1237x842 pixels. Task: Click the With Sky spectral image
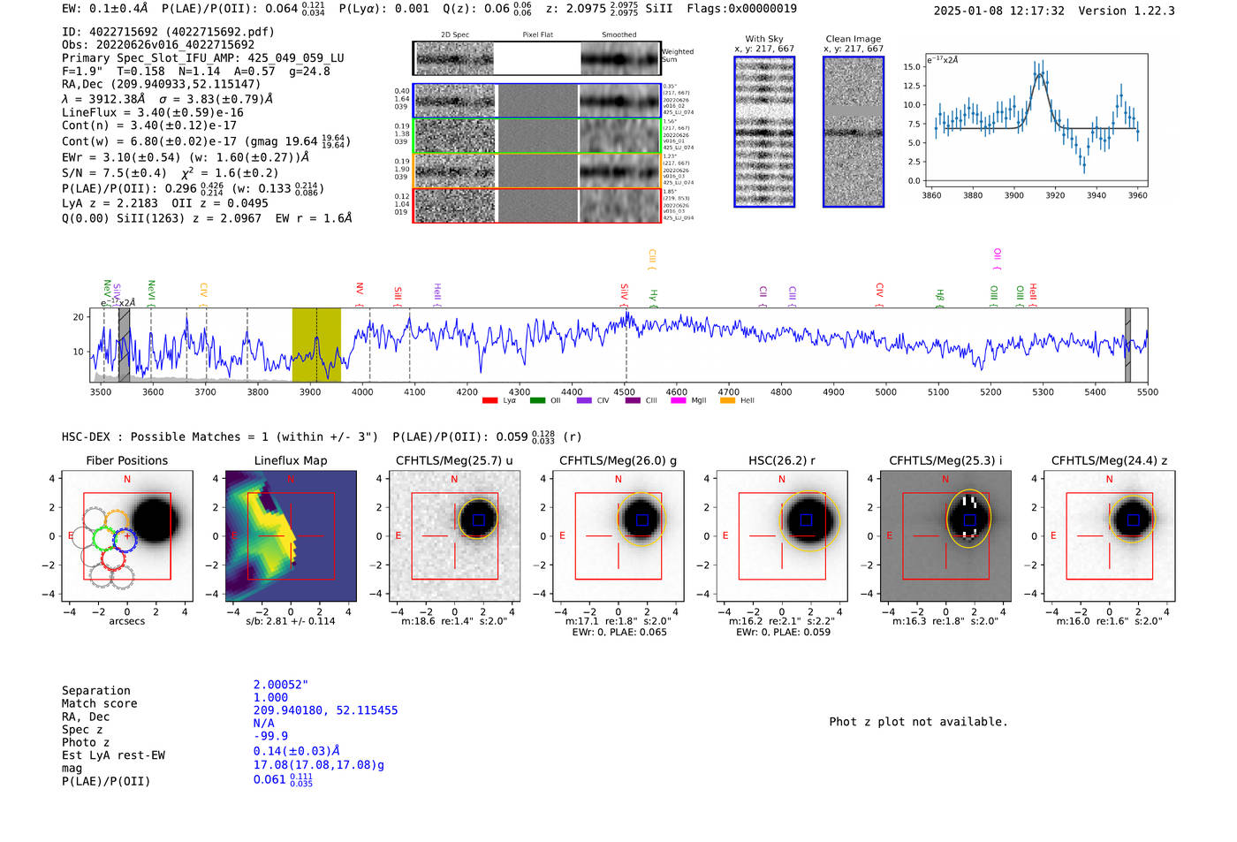pos(764,132)
